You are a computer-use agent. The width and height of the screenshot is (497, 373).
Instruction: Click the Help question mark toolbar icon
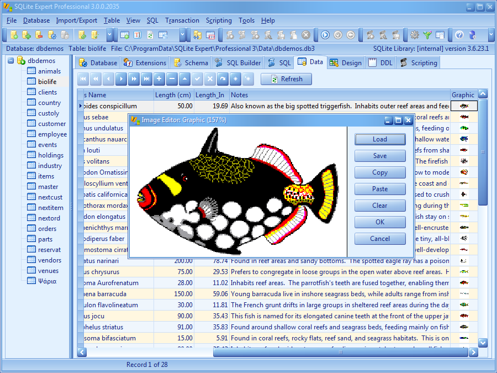(x=459, y=35)
